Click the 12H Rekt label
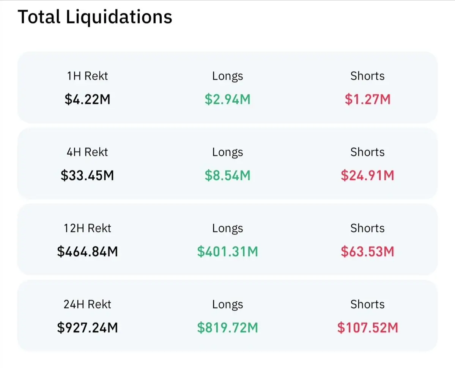 [x=87, y=229]
